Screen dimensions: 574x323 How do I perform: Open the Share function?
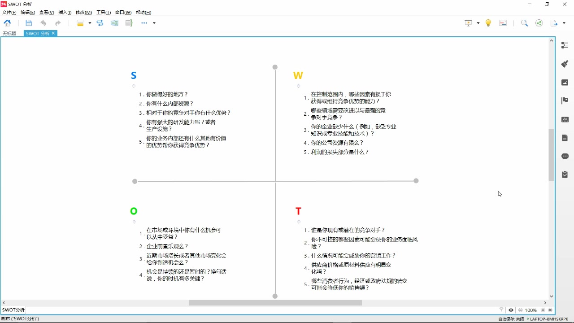pos(539,22)
